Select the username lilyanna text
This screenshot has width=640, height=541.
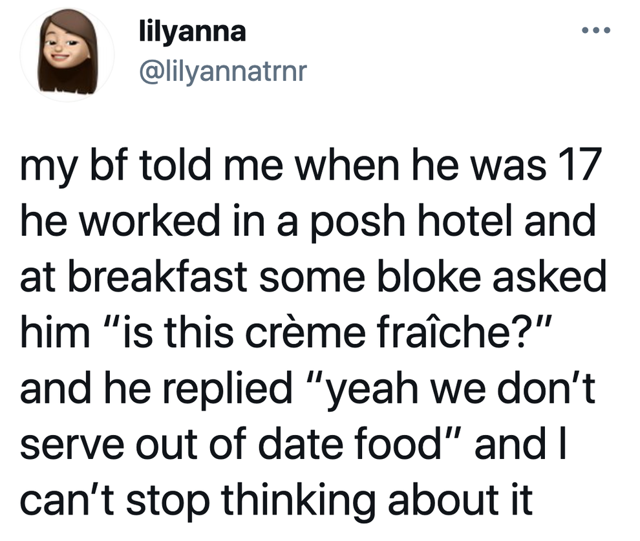[x=192, y=30]
